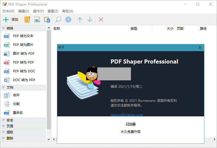Image resolution: width=217 pixels, height=148 pixels.
Task: Open the 文件(W) menu
Action: coord(8,11)
